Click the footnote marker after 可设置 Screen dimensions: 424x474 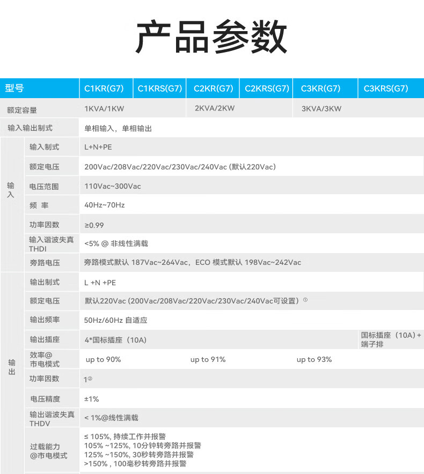click(x=305, y=300)
